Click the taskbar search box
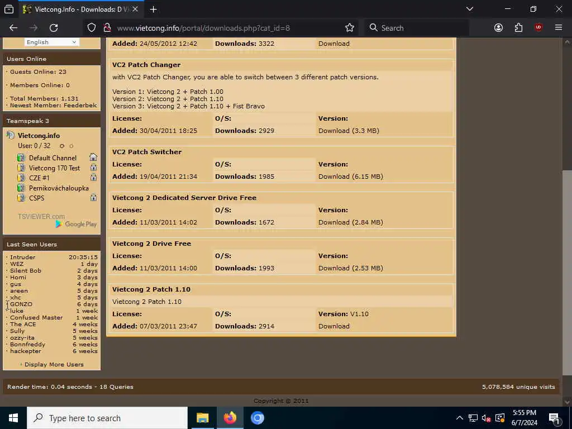This screenshot has width=572, height=429. 107,418
